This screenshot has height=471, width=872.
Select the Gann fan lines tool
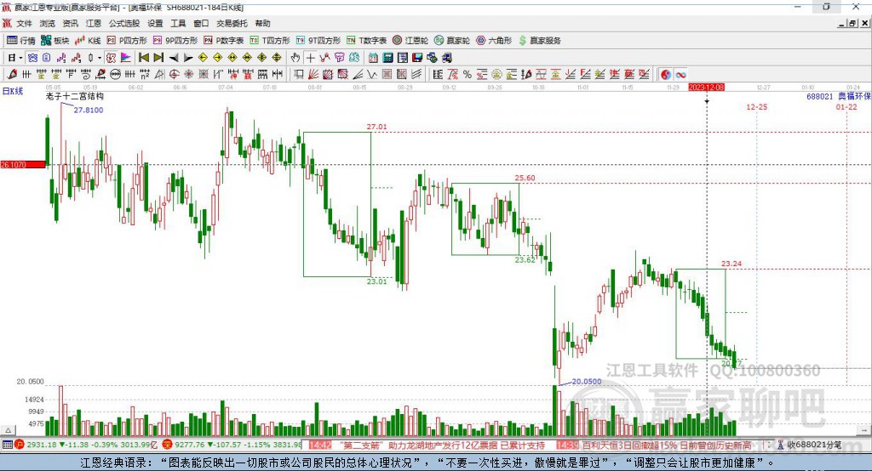pyautogui.click(x=314, y=75)
